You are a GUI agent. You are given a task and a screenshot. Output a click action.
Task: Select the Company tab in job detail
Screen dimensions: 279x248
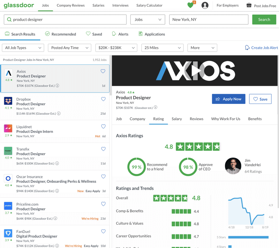(137, 119)
